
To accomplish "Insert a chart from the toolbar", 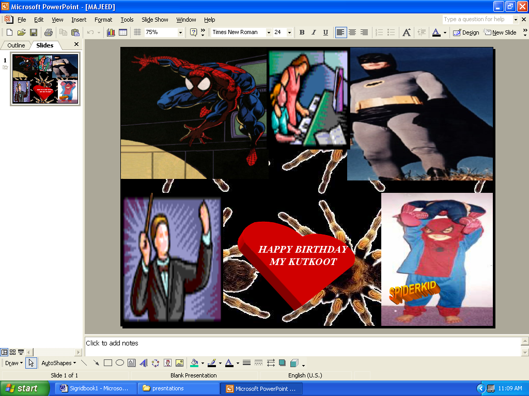I will tap(111, 32).
